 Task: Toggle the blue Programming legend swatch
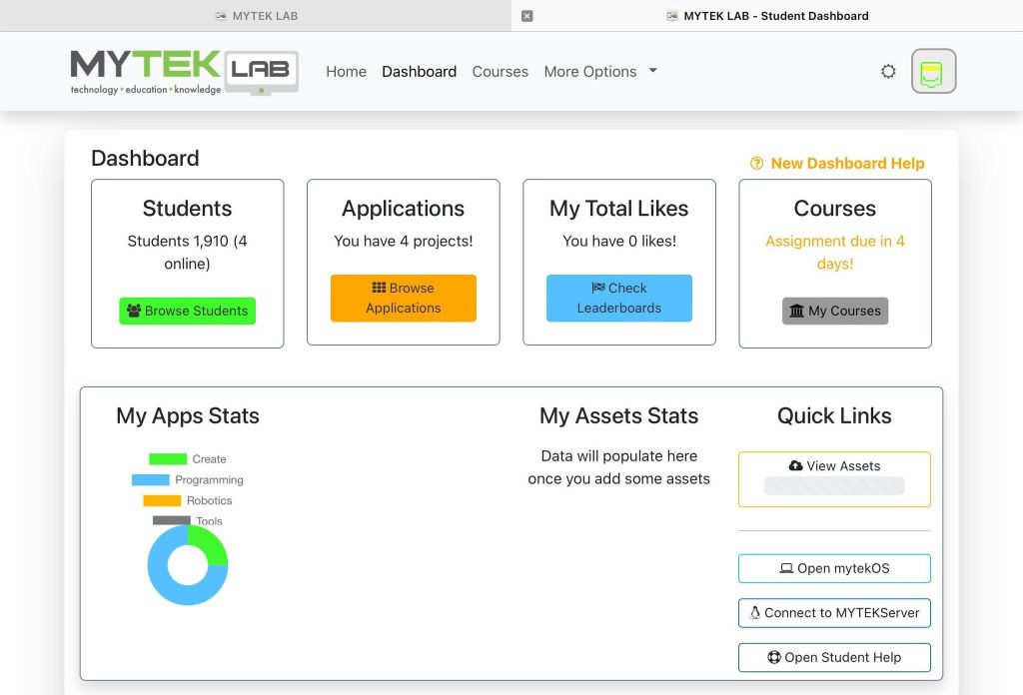[x=150, y=480]
